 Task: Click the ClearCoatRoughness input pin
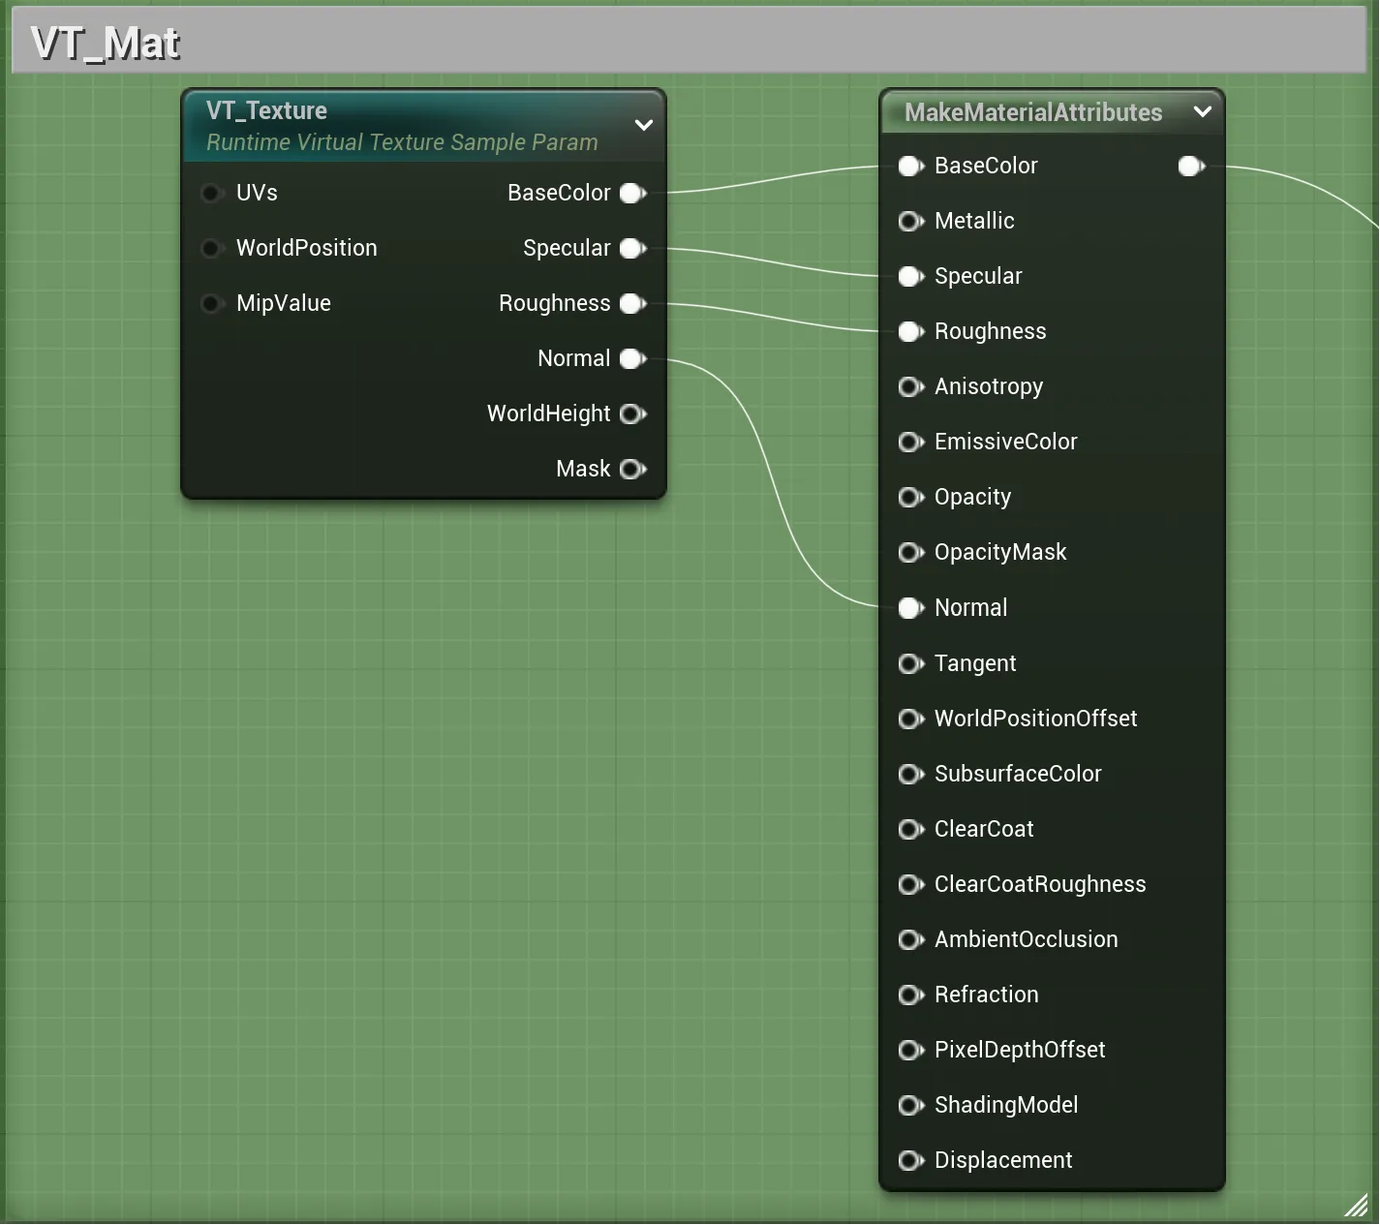[x=911, y=883]
